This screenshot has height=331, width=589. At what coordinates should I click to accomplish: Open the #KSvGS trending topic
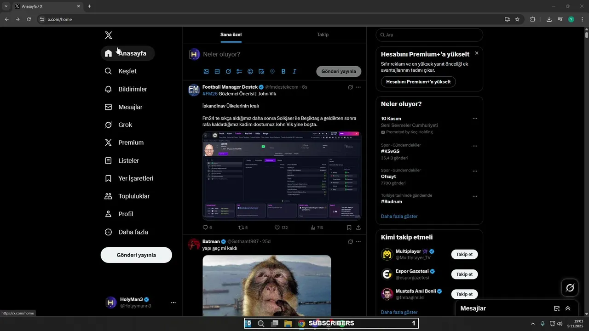click(390, 151)
